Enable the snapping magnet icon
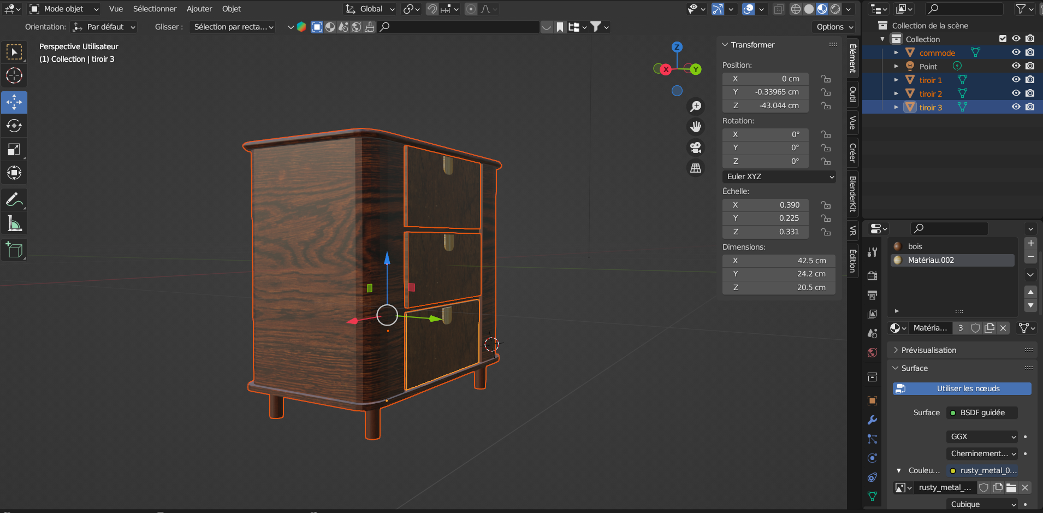1043x513 pixels. 431,9
